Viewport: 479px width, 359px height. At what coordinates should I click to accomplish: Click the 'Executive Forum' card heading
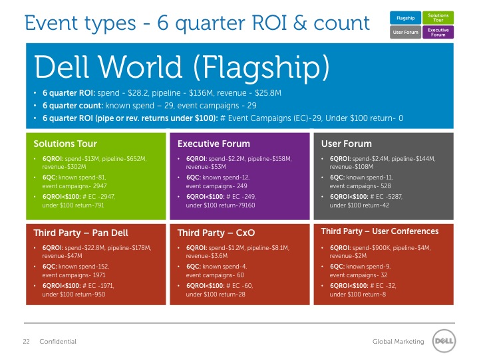click(x=214, y=144)
